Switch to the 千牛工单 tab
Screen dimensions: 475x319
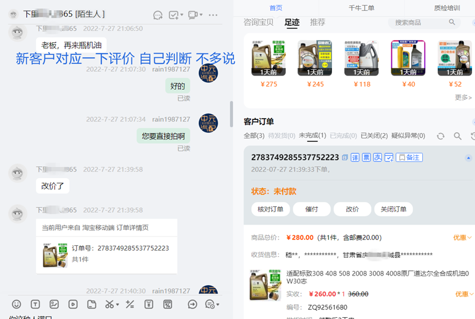pos(361,8)
